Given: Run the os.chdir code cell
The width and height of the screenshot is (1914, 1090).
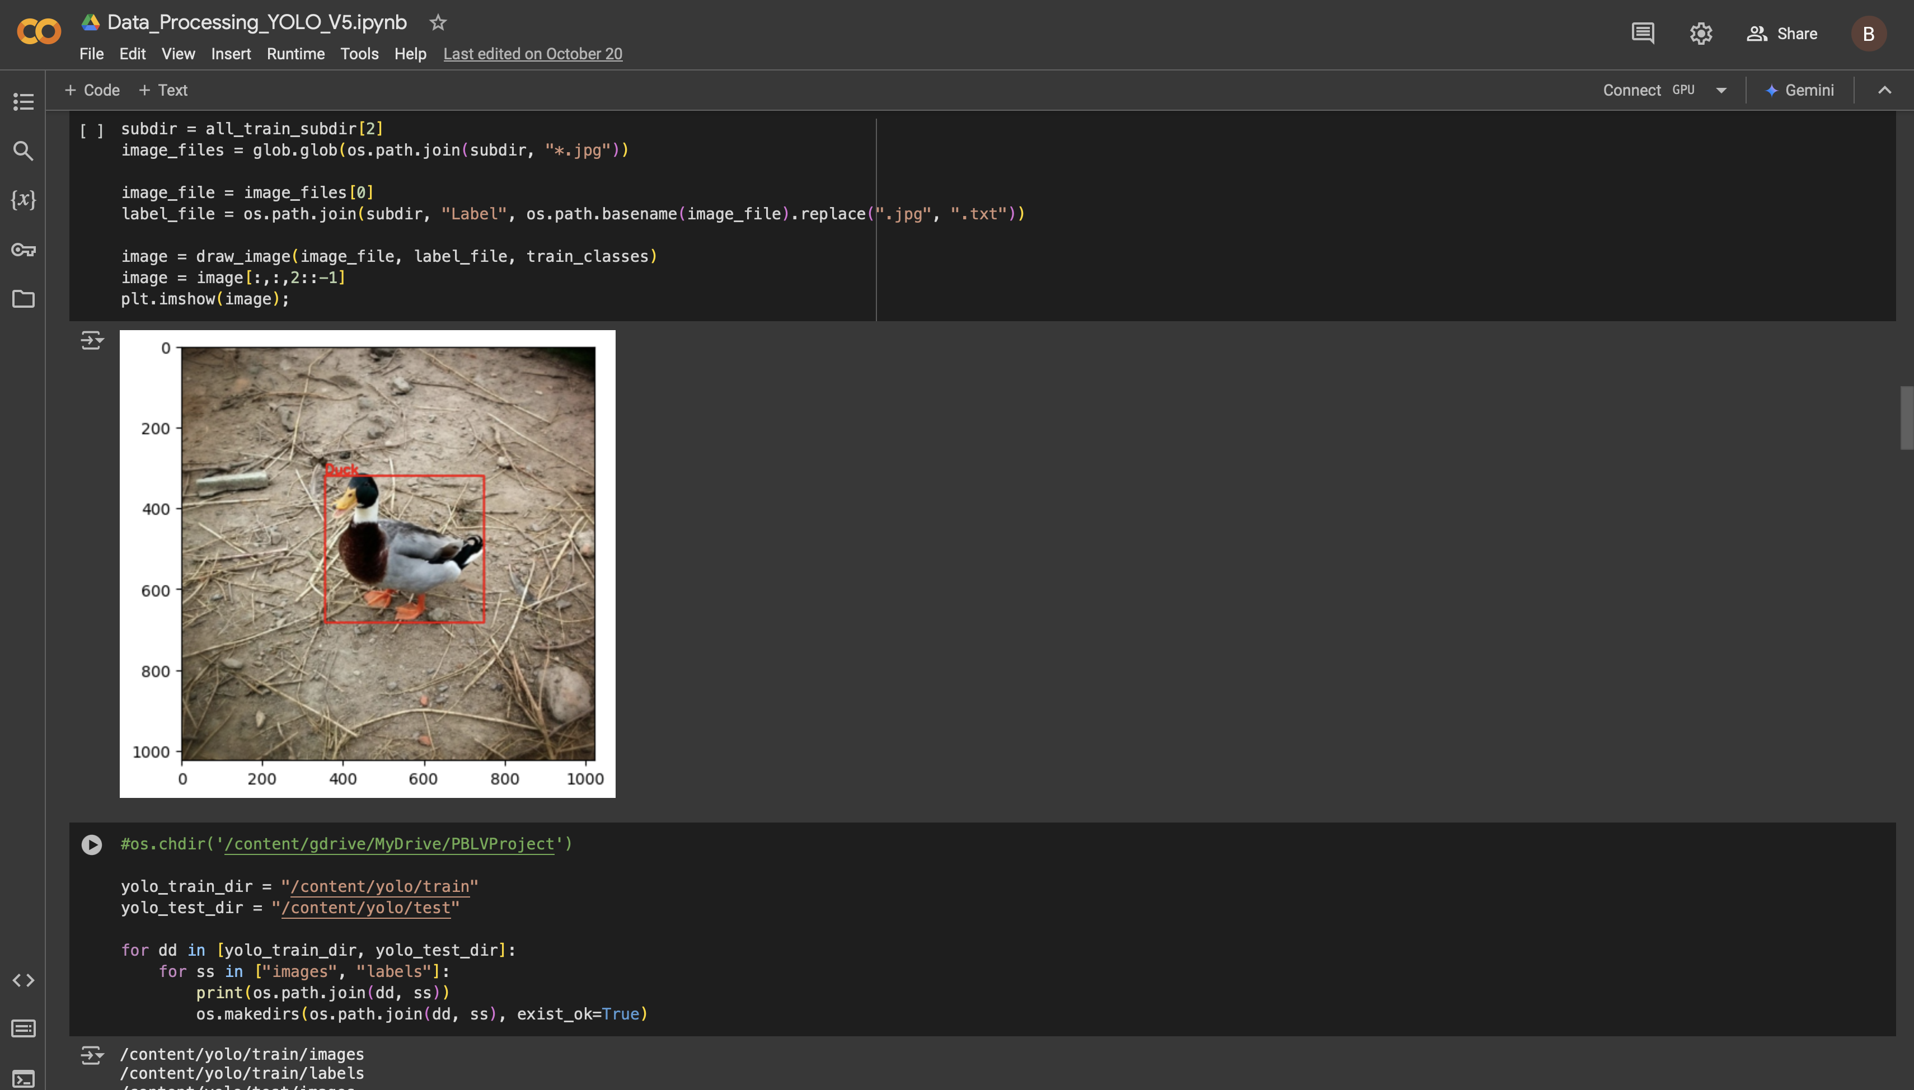Looking at the screenshot, I should tap(92, 844).
